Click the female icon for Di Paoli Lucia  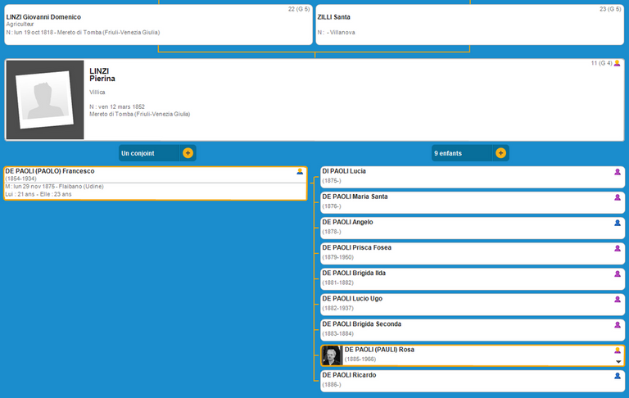click(x=618, y=172)
